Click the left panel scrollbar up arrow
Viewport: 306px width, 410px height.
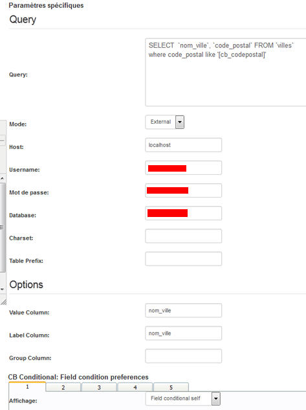(3, 178)
